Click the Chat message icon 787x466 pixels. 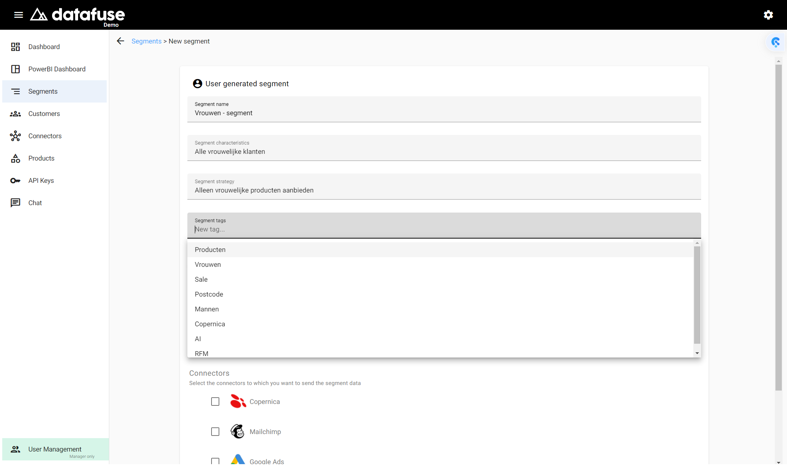pyautogui.click(x=15, y=203)
